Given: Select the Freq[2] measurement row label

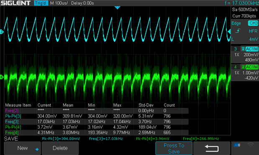Looking at the screenshot, I should pos(12,111).
